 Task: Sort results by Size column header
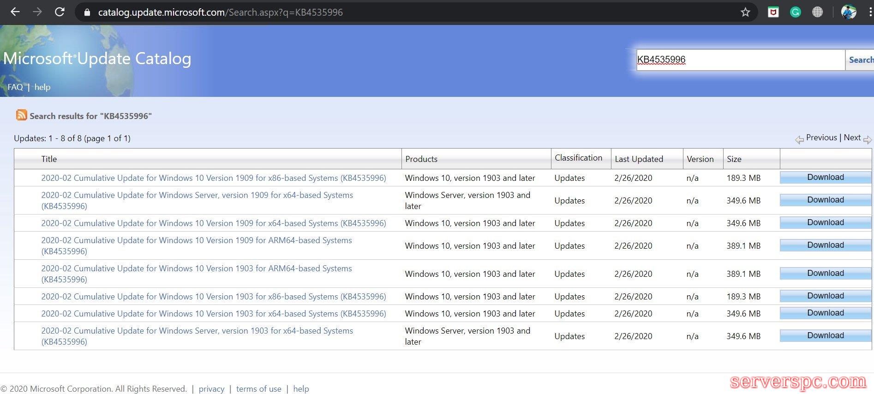pyautogui.click(x=734, y=159)
